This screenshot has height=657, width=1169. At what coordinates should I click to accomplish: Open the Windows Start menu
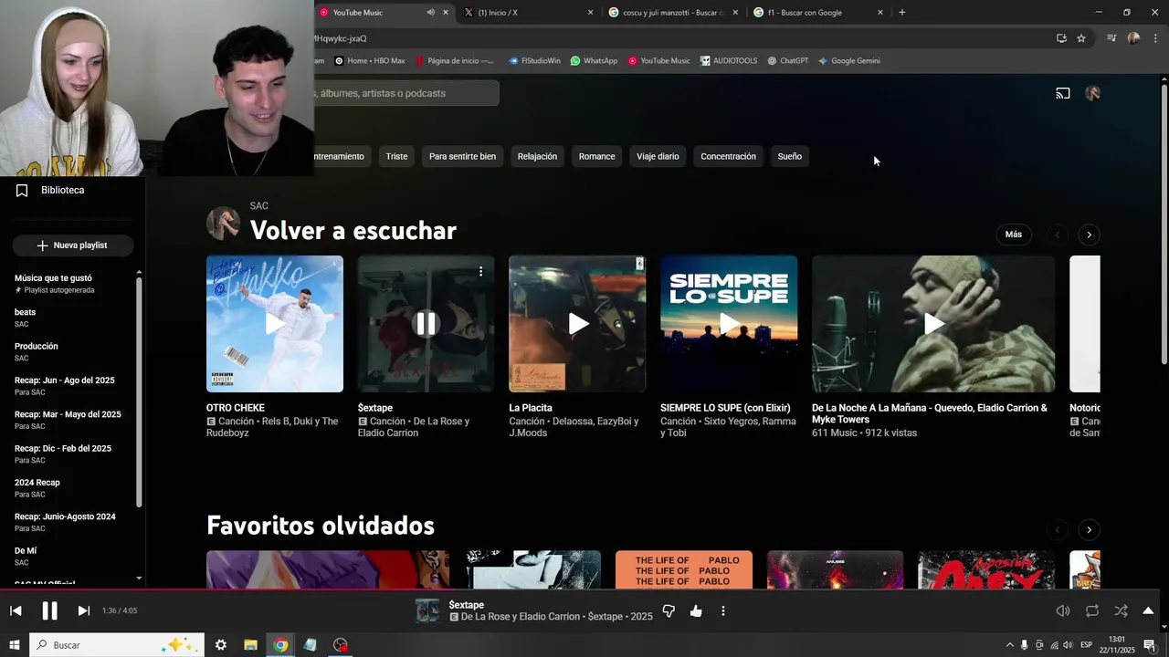click(15, 645)
